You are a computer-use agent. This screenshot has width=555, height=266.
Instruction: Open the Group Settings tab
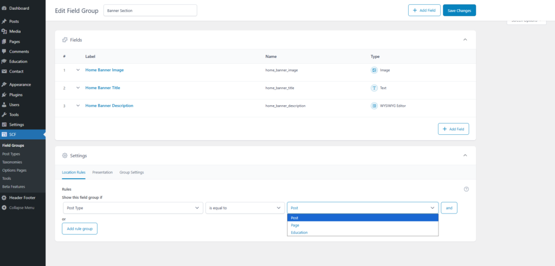coord(132,172)
